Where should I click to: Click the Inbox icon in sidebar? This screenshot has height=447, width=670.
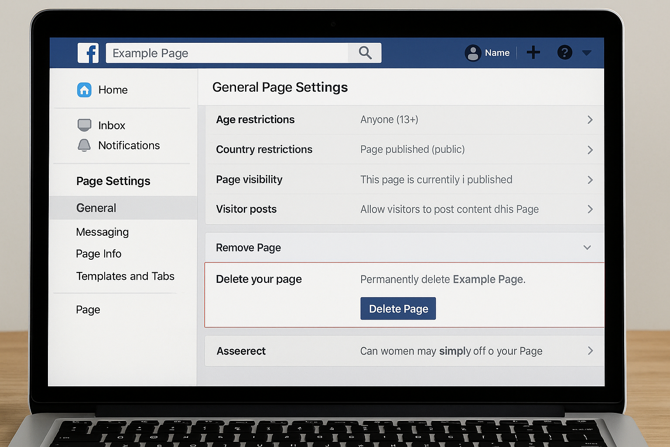tap(84, 125)
